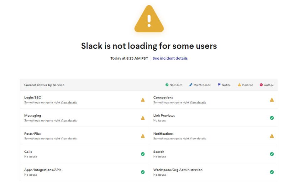This screenshot has width=304, height=185.
Task: Click View details under Connections
Action: (x=197, y=102)
